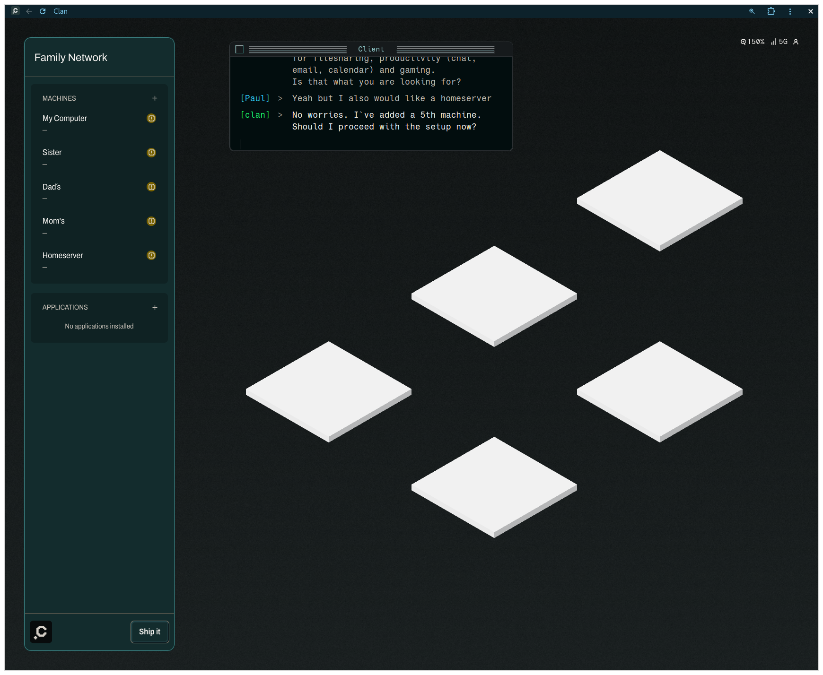Click the chat input line in Client window
Viewport: 823px width, 675px height.
point(371,144)
